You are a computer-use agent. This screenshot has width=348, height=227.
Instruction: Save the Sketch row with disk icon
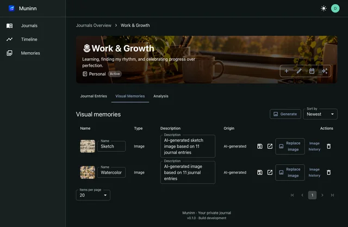point(260,146)
